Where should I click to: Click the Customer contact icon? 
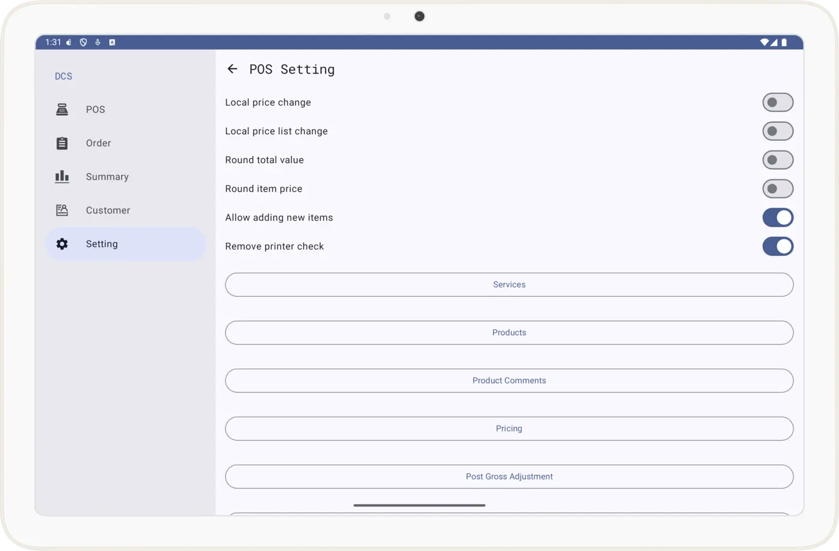[62, 210]
